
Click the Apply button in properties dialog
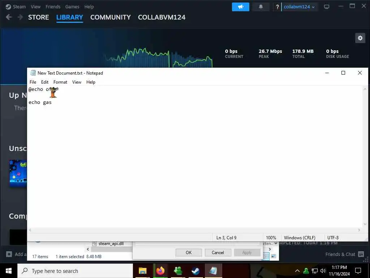247,252
